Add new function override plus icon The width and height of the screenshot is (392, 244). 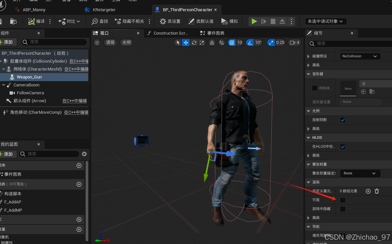pos(79,184)
